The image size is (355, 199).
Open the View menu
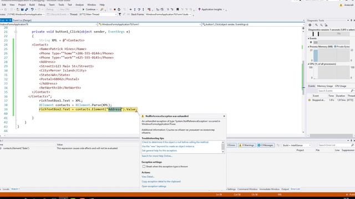(12, 5)
